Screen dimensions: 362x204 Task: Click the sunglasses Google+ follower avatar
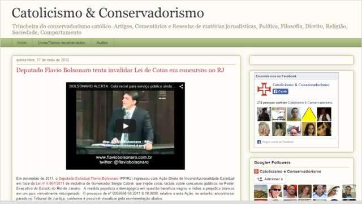point(275,192)
